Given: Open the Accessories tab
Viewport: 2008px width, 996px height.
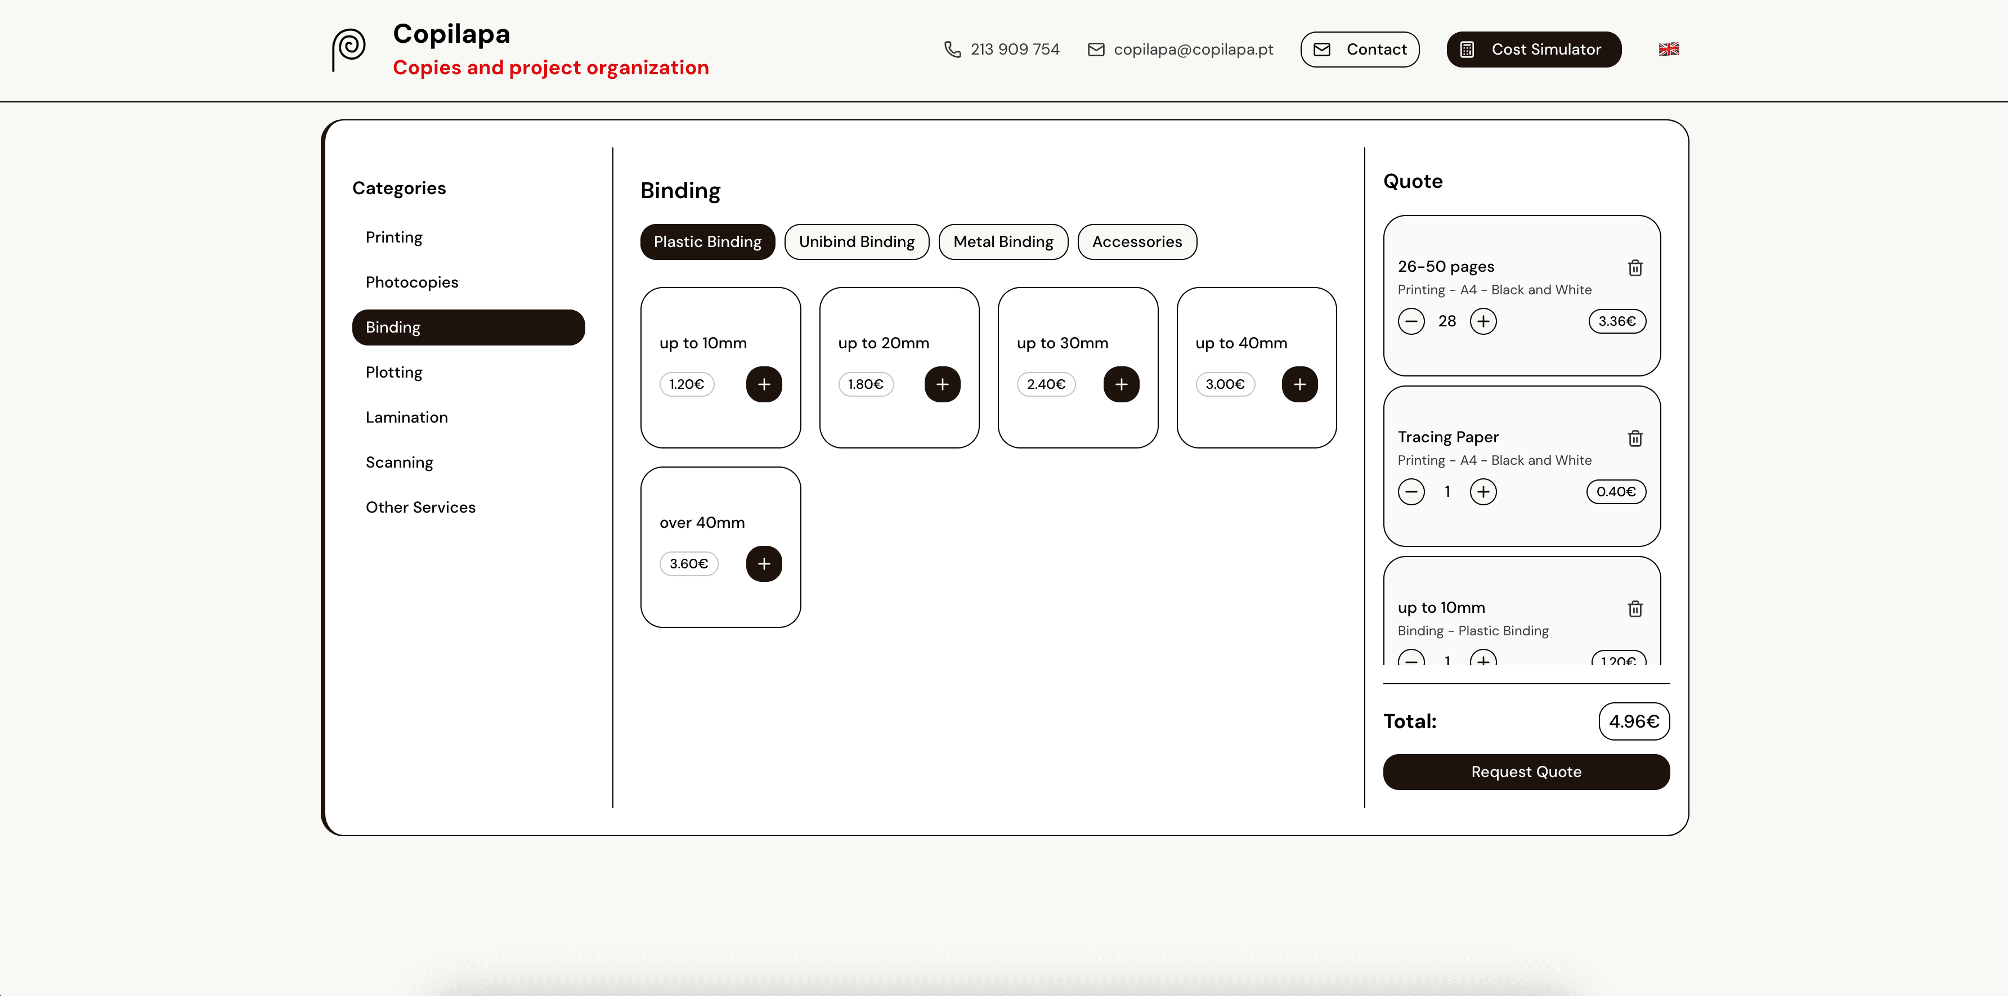Looking at the screenshot, I should pos(1136,241).
